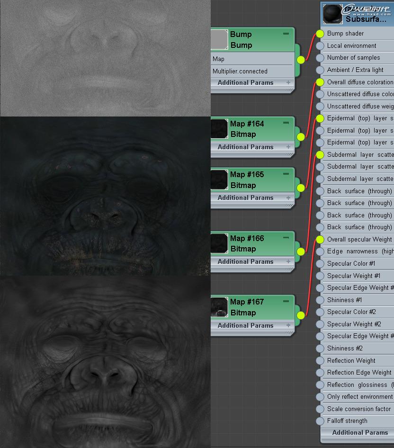
Task: Click the dark color gorilla texture image
Action: click(105, 196)
